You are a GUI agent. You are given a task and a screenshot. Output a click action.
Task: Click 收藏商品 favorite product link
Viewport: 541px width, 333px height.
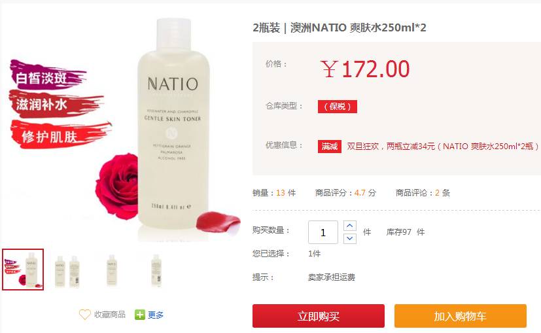[x=110, y=315]
